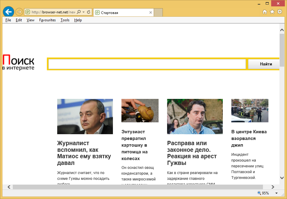Open the Favourites menu

tap(47, 20)
